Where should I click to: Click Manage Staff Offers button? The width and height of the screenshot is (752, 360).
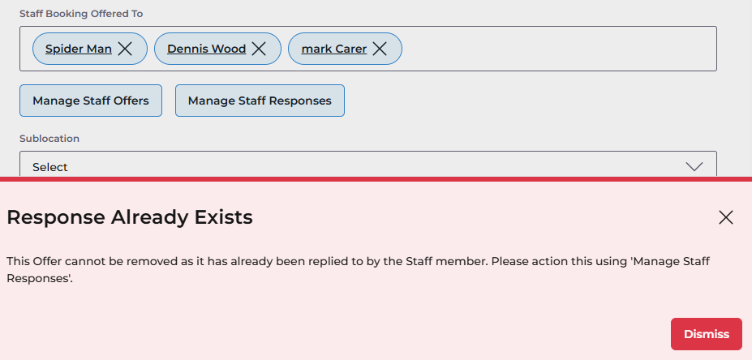[91, 101]
